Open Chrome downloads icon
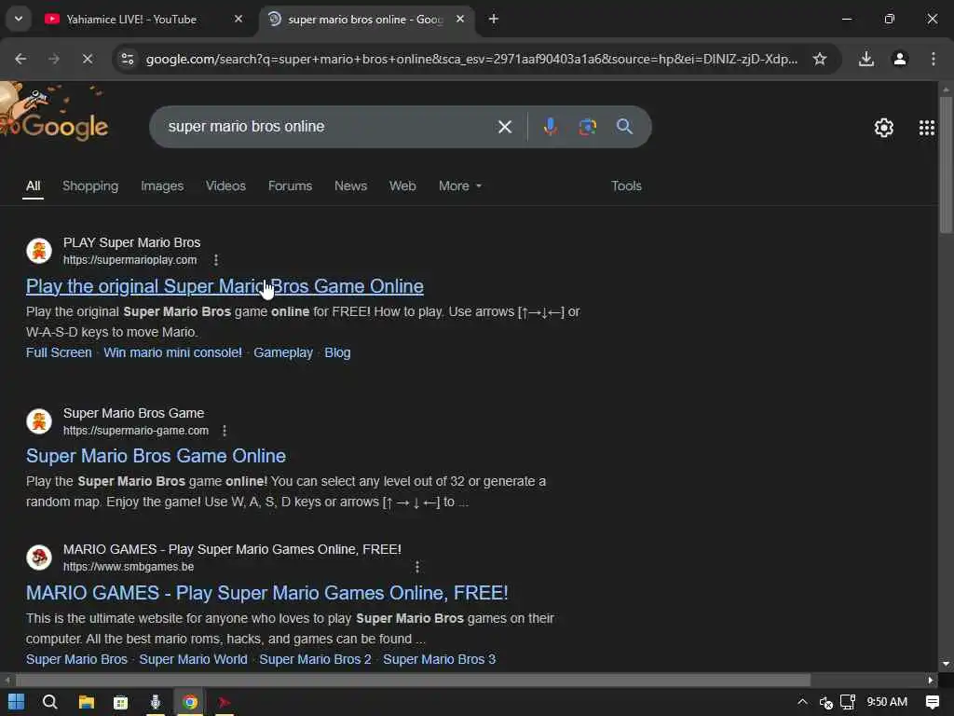The width and height of the screenshot is (954, 716). (866, 59)
